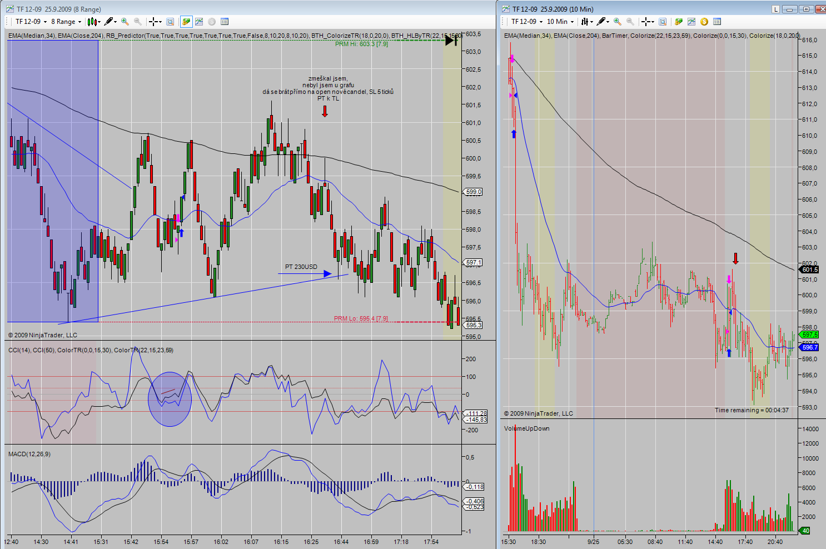Zoom in on the 8 Range chart
Viewport: 826px width, 549px height.
point(125,22)
